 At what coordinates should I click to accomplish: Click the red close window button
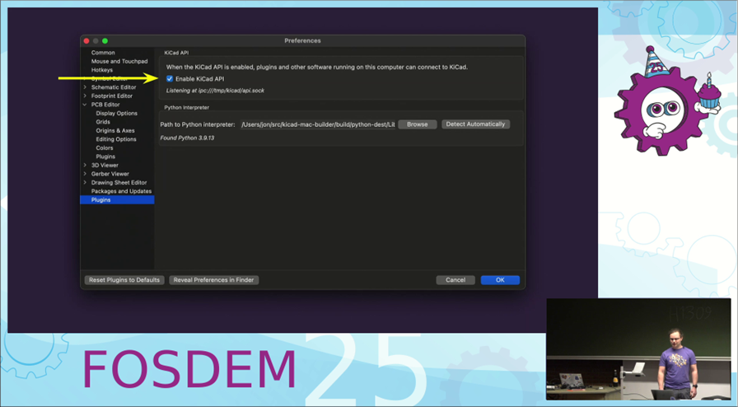86,41
